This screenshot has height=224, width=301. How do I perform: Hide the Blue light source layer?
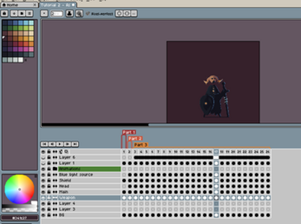(x=43, y=175)
